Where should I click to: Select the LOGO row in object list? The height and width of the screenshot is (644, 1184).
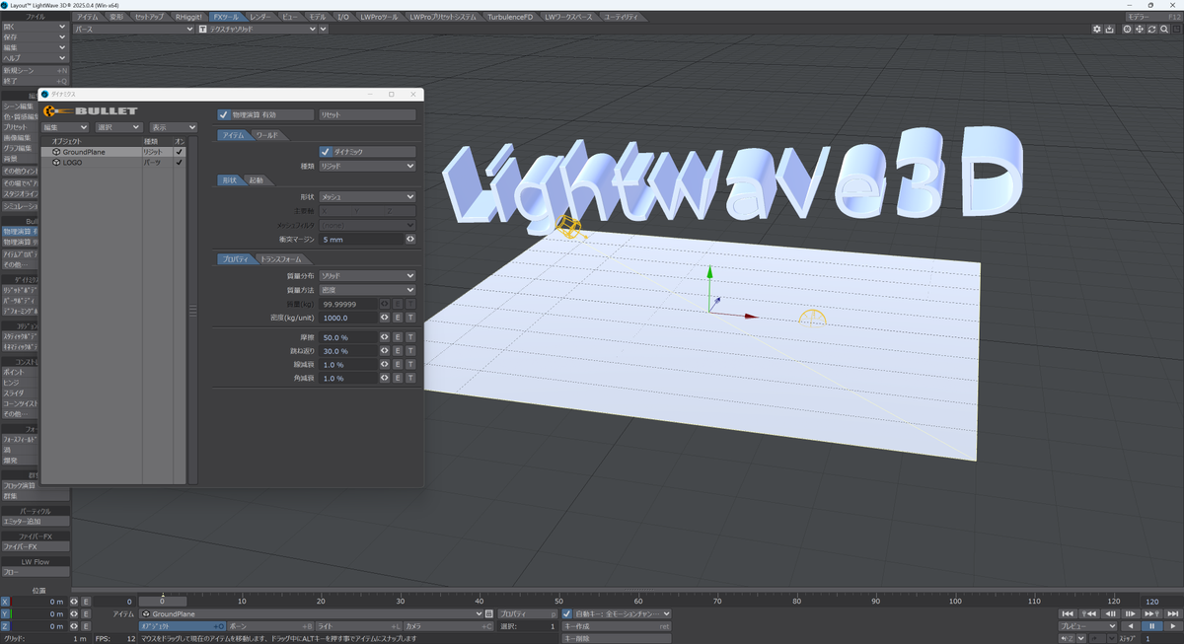point(112,163)
